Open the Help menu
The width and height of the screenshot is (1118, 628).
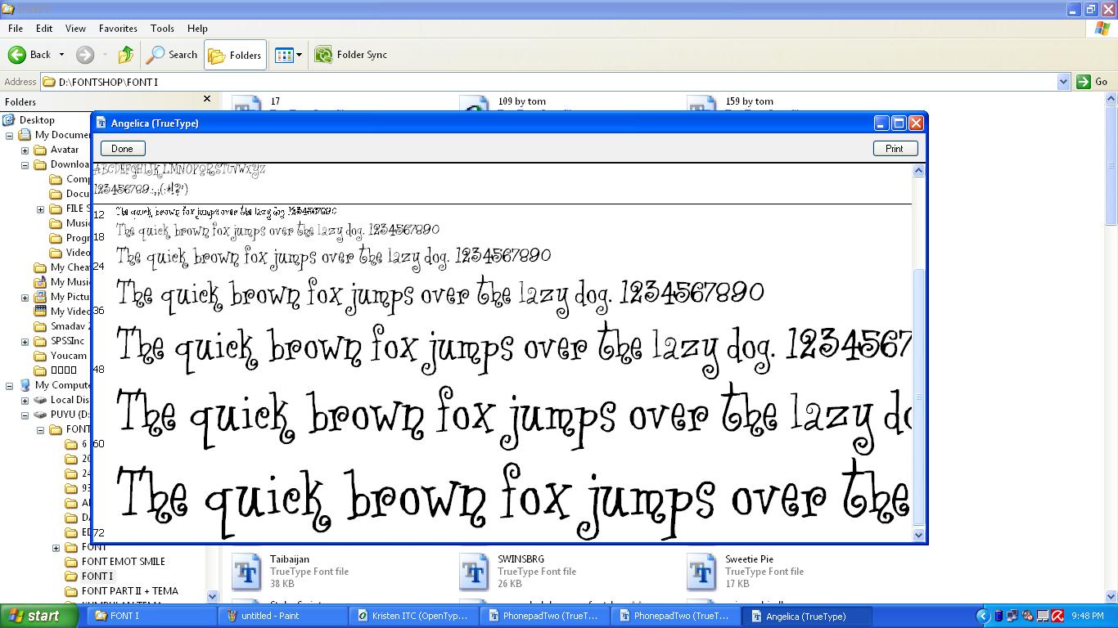click(197, 28)
